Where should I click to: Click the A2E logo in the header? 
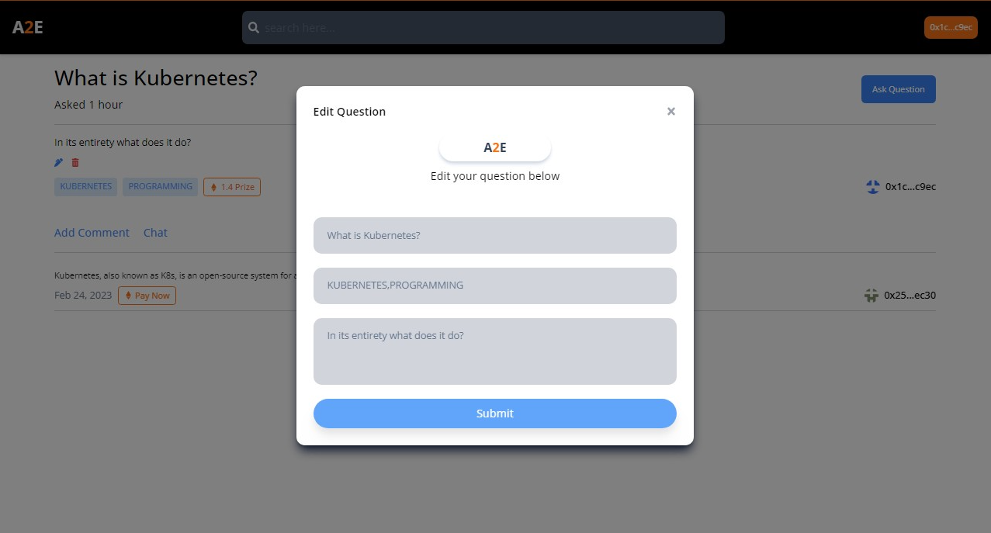28,27
